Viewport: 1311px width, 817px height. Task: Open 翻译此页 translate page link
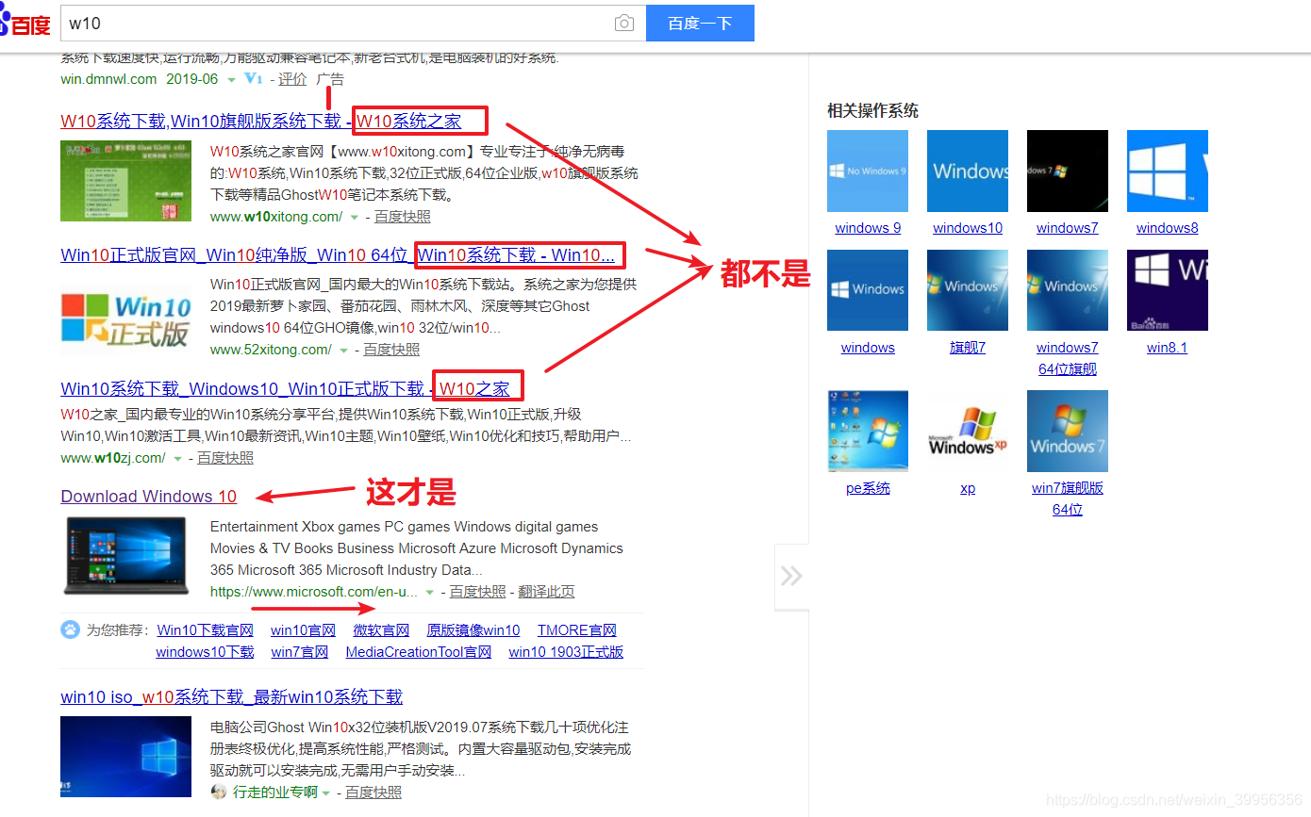(547, 592)
